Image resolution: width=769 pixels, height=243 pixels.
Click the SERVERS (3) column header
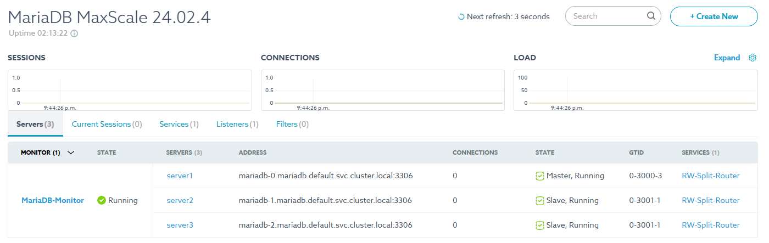[184, 152]
